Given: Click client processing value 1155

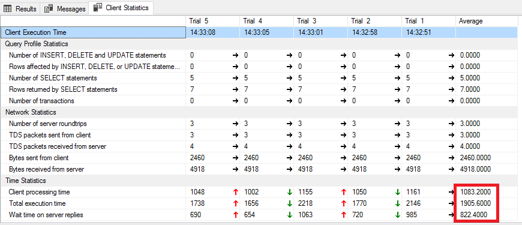Looking at the screenshot, I should point(305,192).
